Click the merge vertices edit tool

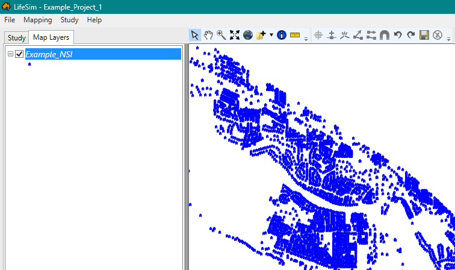pos(345,35)
